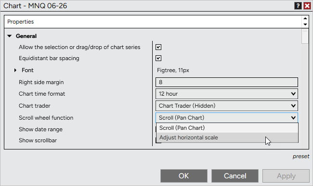Click the properties vertical scrollbar thumb
The height and width of the screenshot is (186, 313).
(305, 36)
